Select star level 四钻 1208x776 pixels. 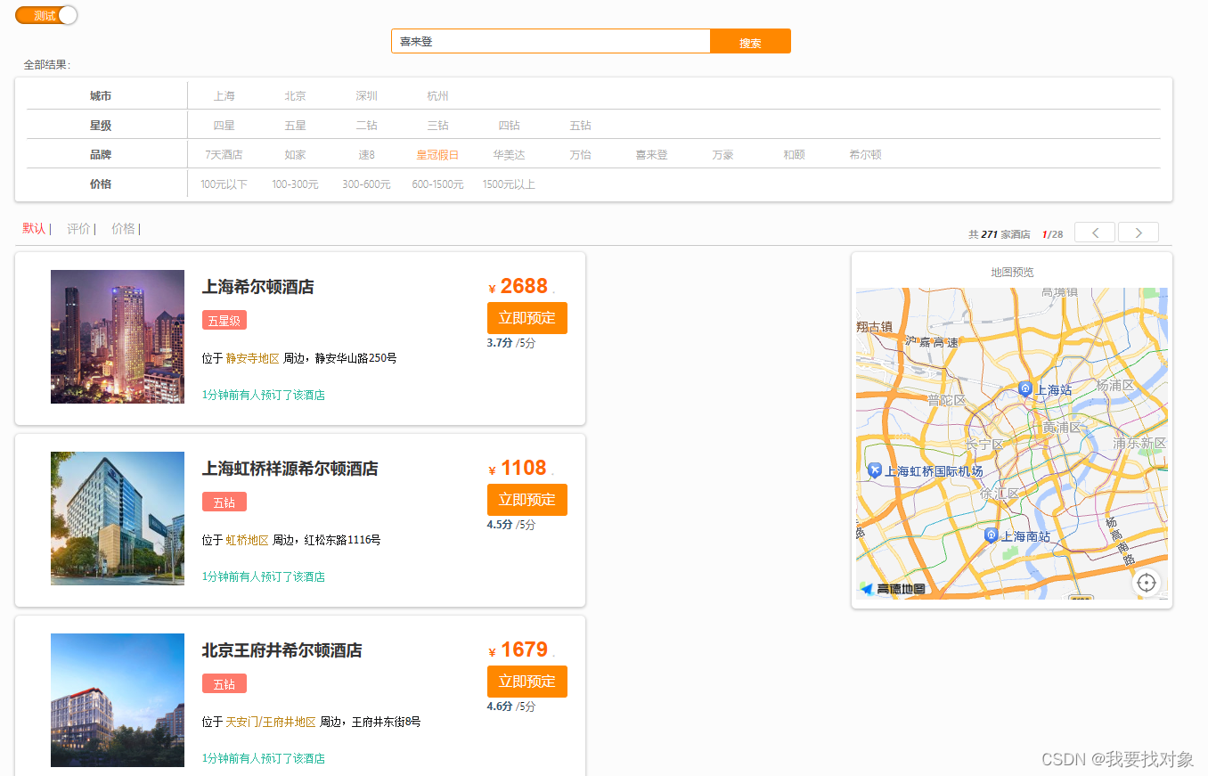[x=509, y=126]
